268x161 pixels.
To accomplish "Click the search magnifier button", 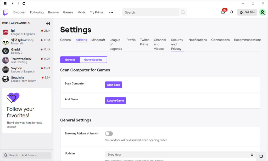I will [x=183, y=12].
